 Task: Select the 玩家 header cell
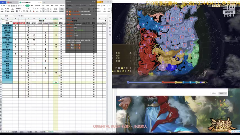(x=7, y=23)
